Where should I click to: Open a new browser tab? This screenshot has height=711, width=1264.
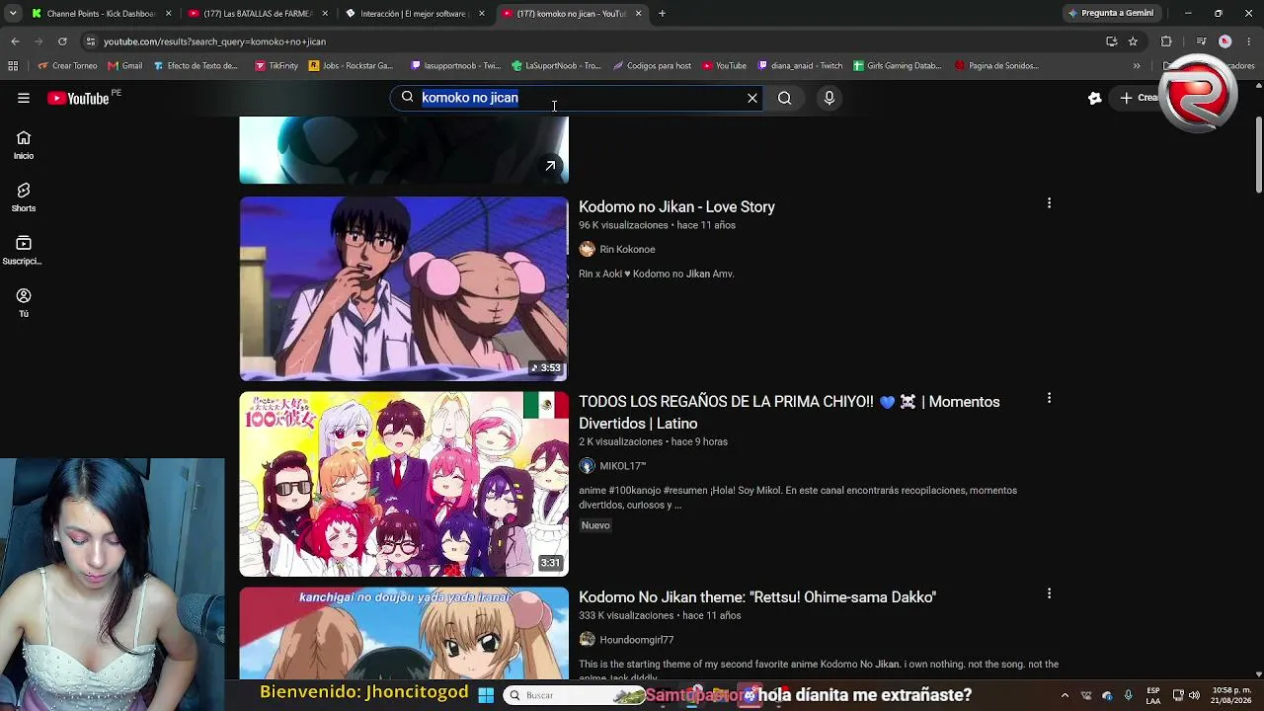click(662, 14)
